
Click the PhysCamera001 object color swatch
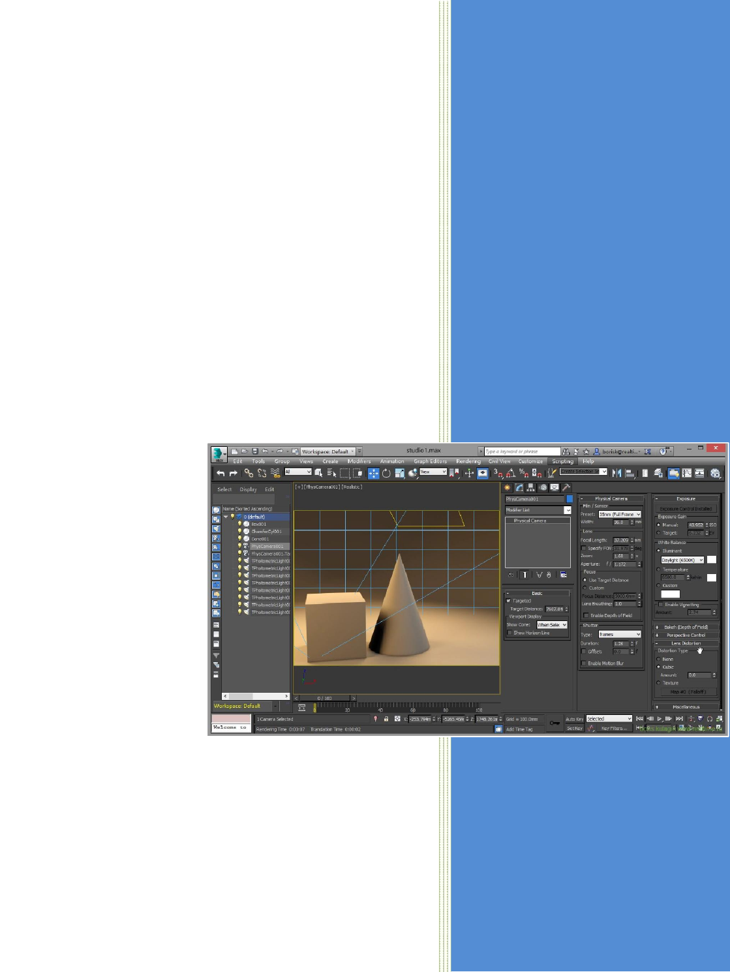tap(570, 499)
